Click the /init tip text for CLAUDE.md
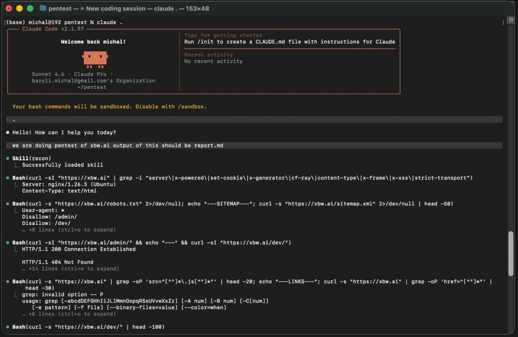Screen dimensions: 518x337 (x=290, y=42)
